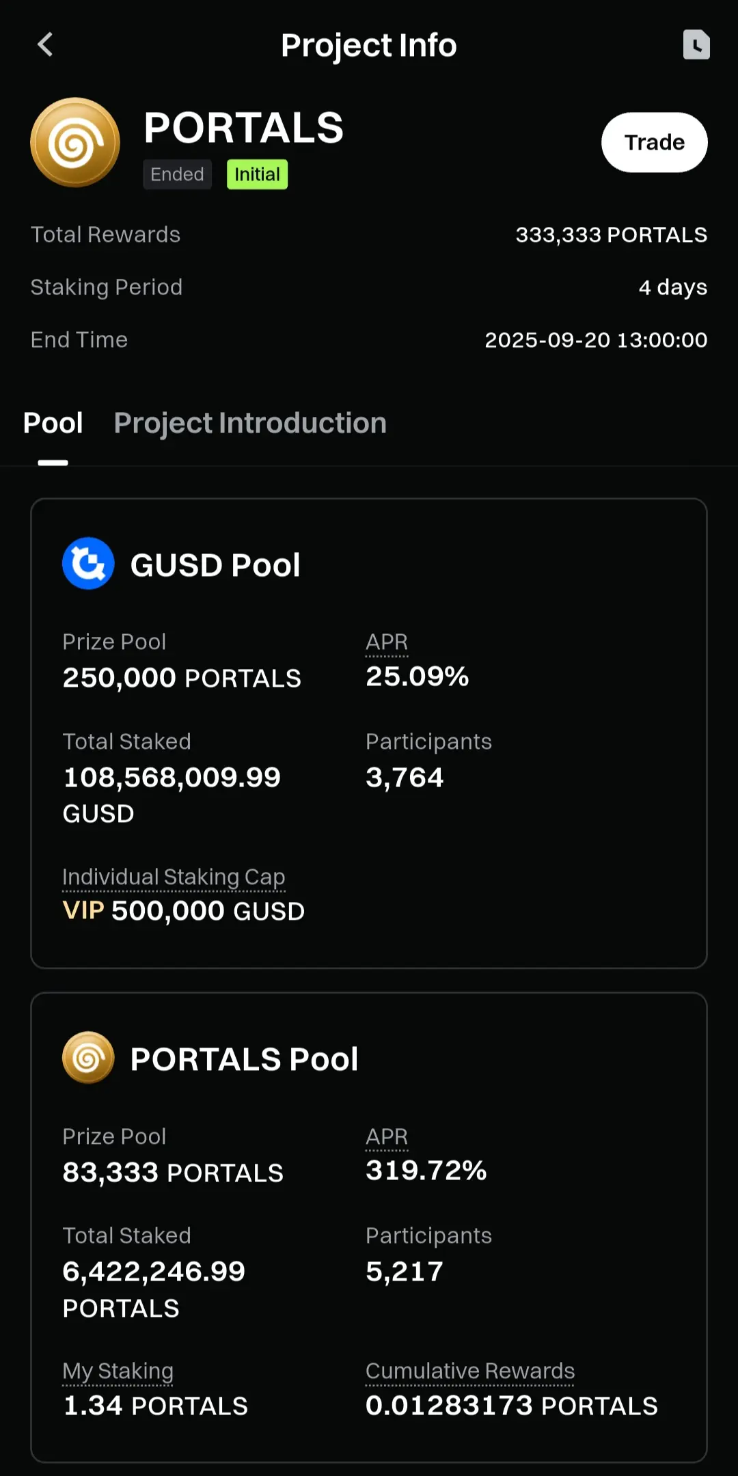Tap the PORTALS golden spiral logo
This screenshot has width=738, height=1476.
[x=75, y=142]
